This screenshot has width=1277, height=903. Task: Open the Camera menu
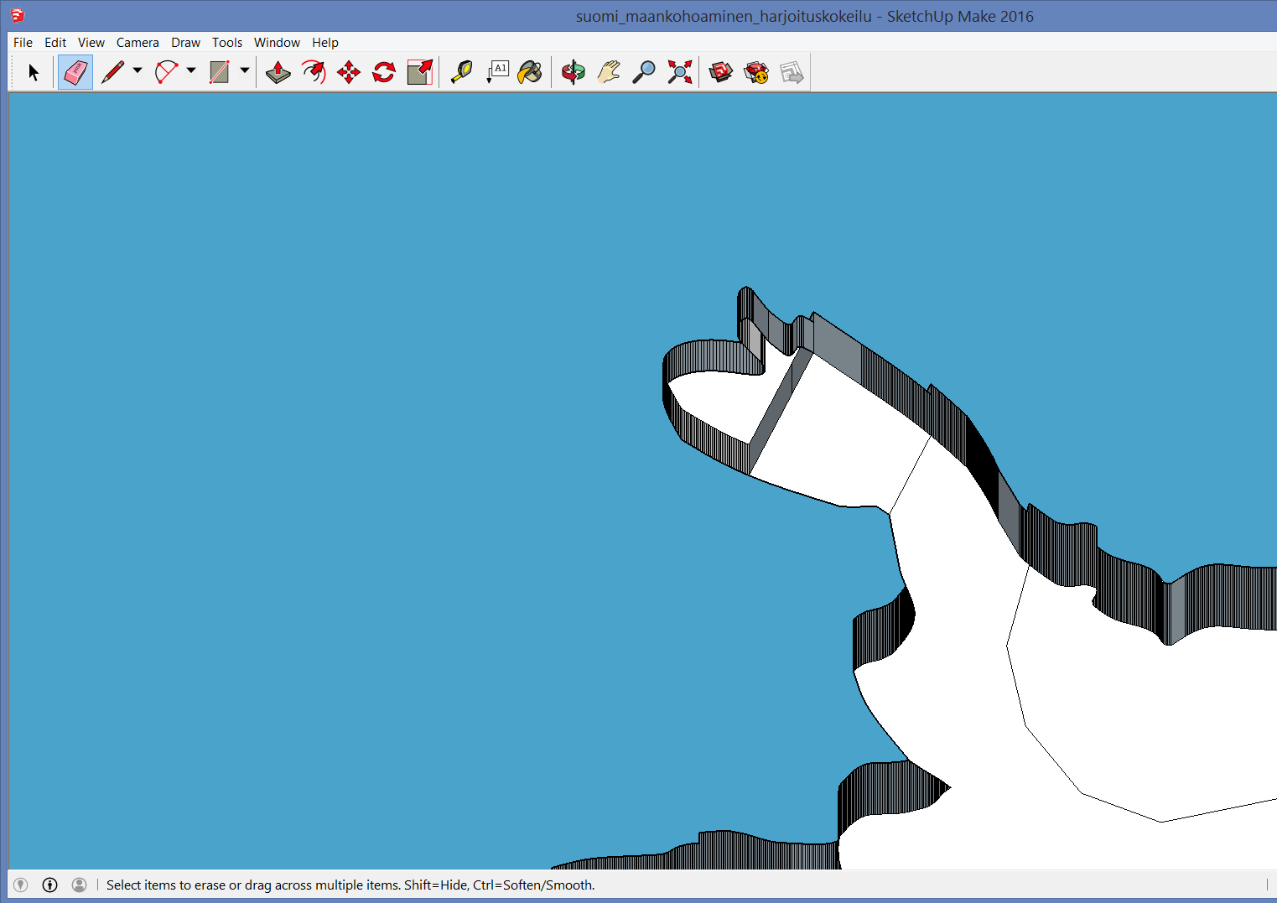[x=138, y=43]
